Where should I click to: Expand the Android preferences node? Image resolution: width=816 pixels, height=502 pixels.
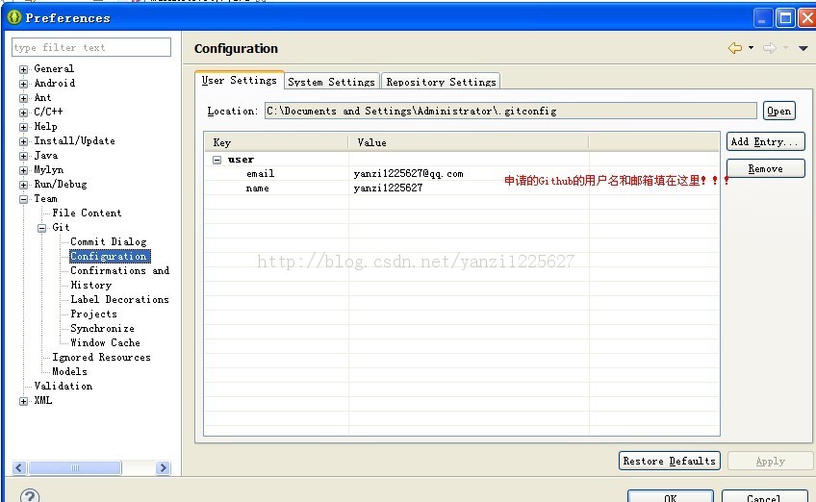[x=23, y=84]
